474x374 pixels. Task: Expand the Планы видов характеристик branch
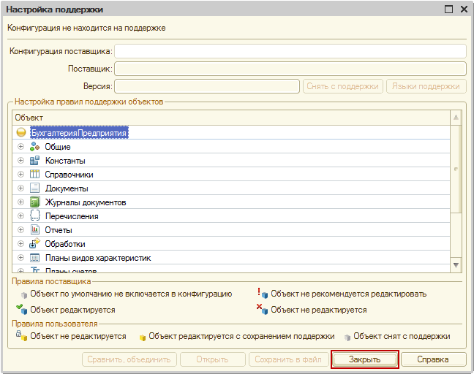click(x=21, y=258)
